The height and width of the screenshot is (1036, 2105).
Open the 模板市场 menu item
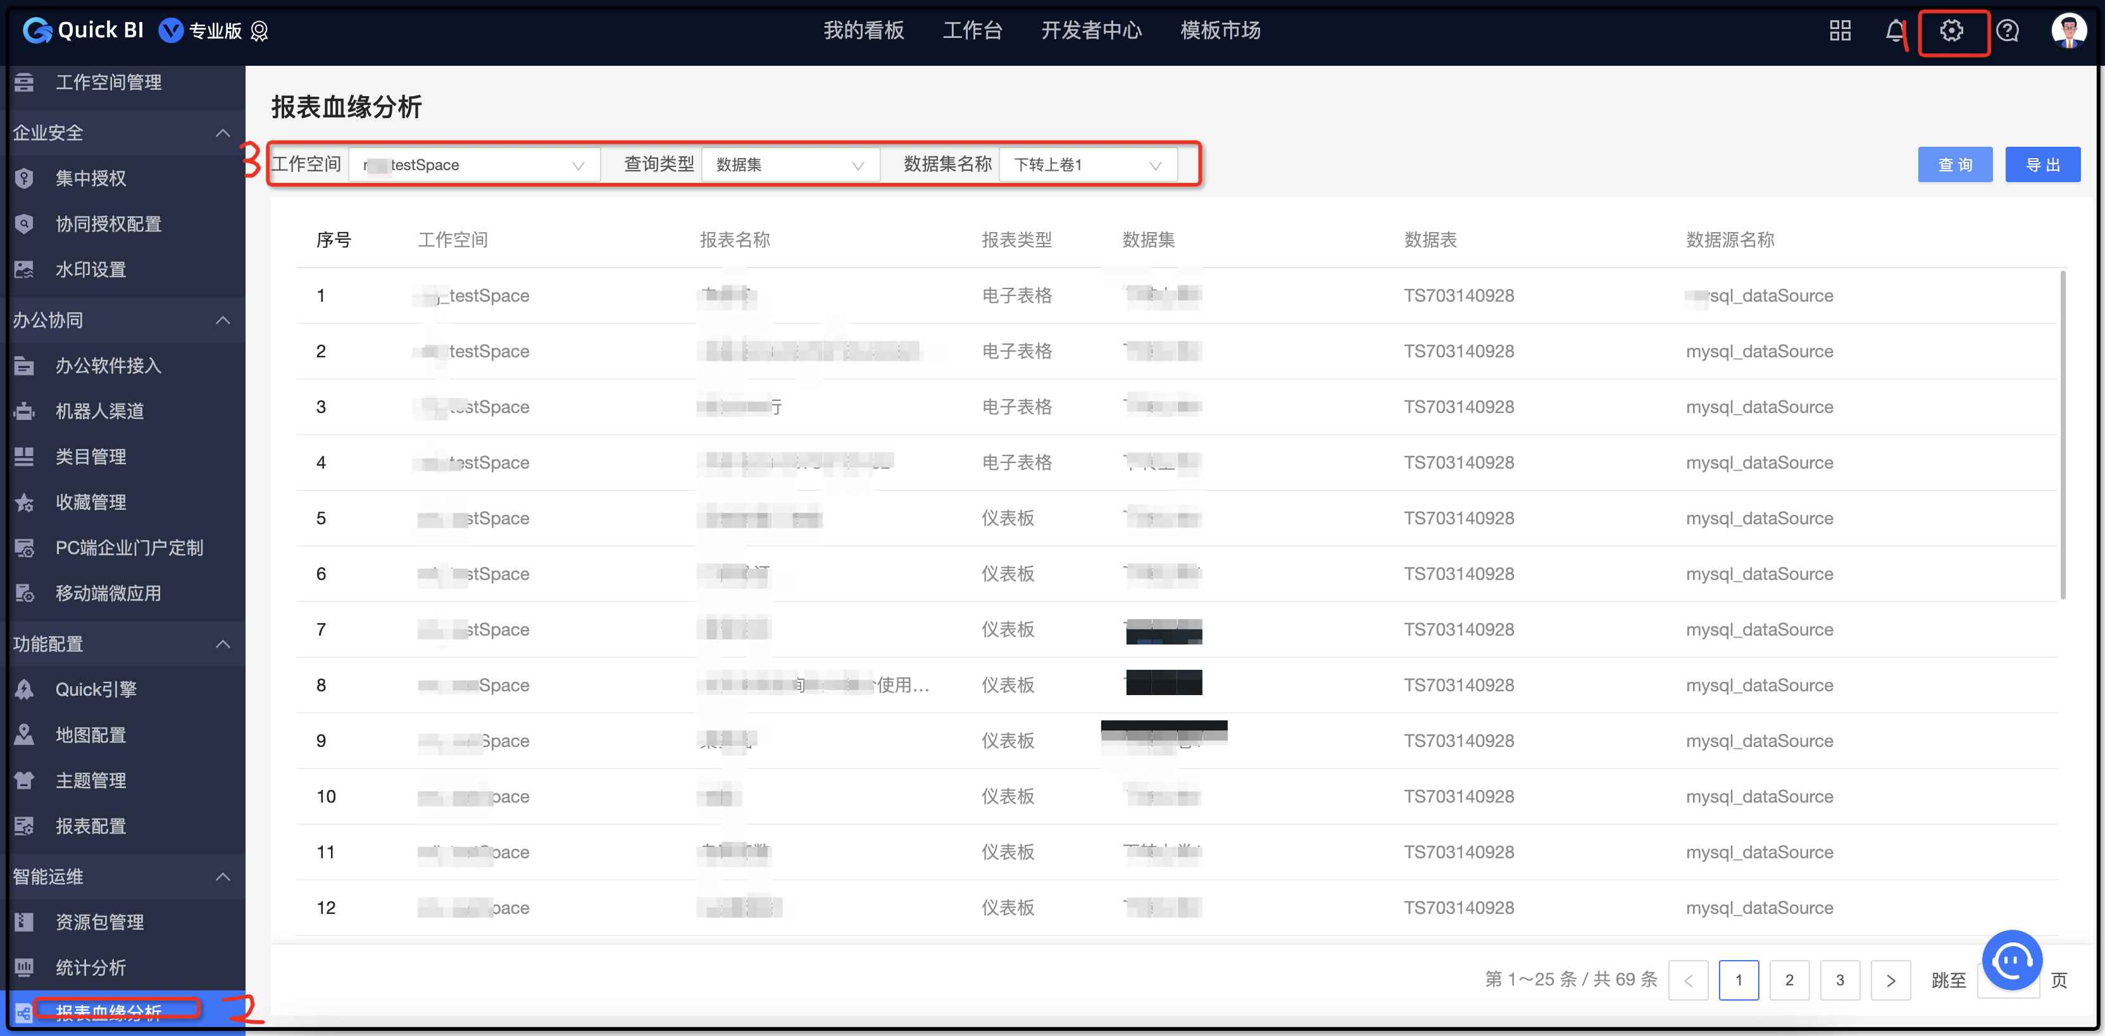(1219, 31)
